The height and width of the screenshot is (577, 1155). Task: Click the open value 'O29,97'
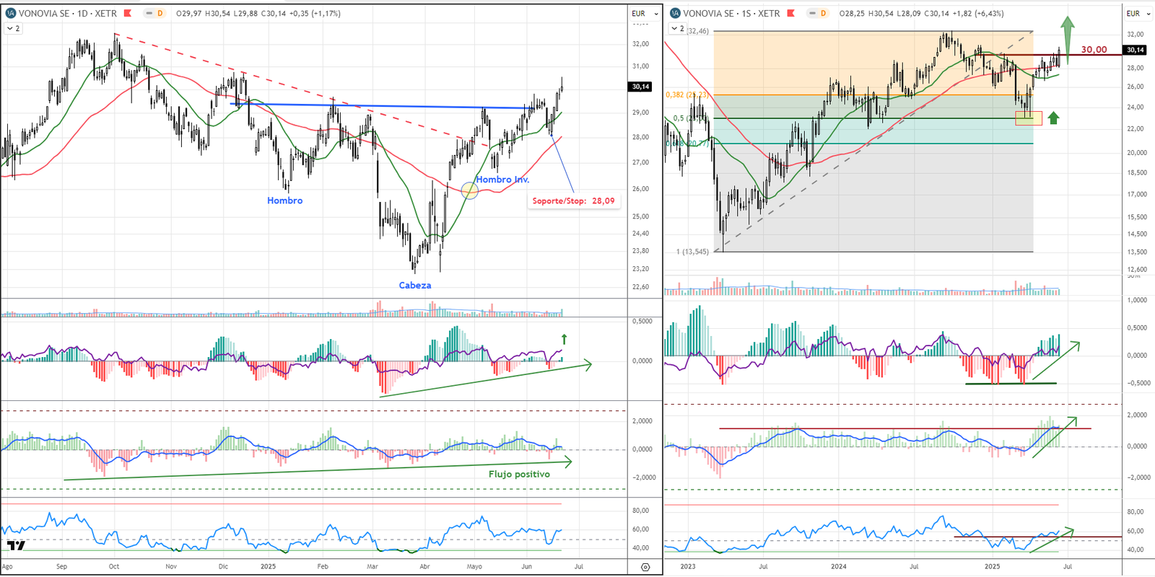(x=189, y=13)
